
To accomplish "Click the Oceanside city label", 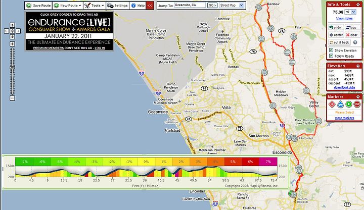I will pyautogui.click(x=158, y=112).
